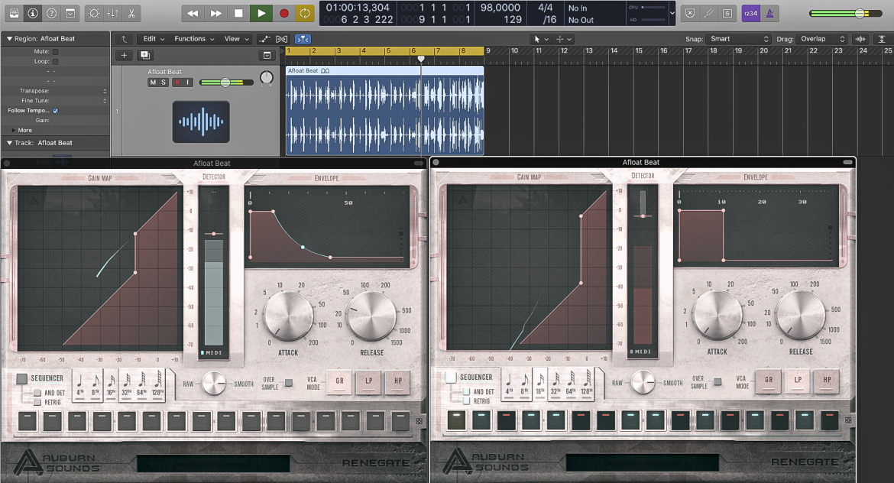
Task: Toggle the Solo S icon in control bar
Action: [727, 13]
